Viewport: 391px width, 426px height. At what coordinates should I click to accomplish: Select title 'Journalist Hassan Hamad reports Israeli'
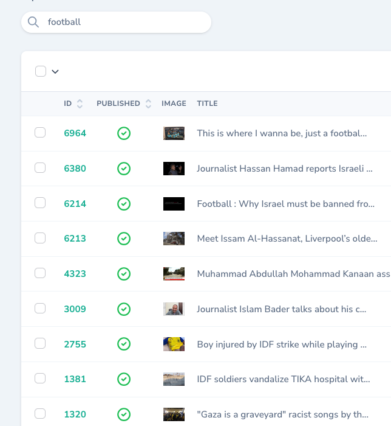(x=285, y=169)
